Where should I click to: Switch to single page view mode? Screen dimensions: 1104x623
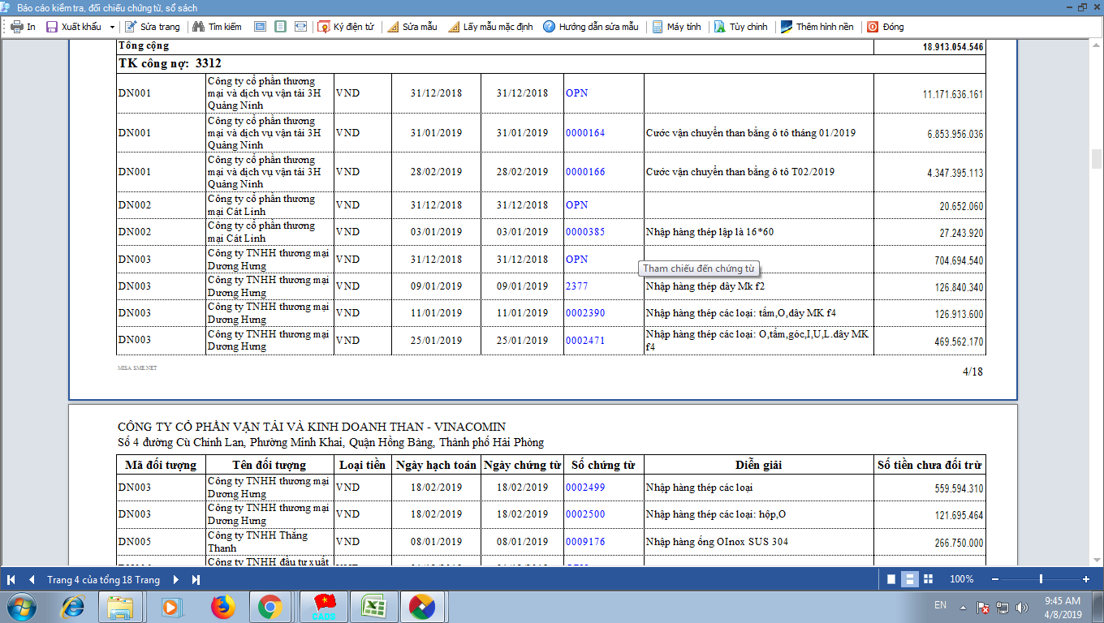pos(891,579)
